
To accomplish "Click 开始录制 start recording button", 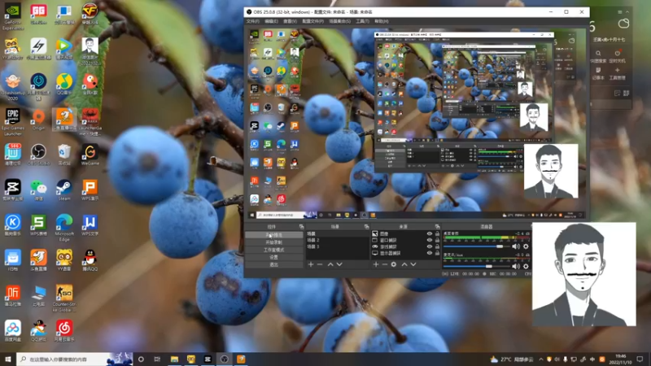I will click(273, 242).
